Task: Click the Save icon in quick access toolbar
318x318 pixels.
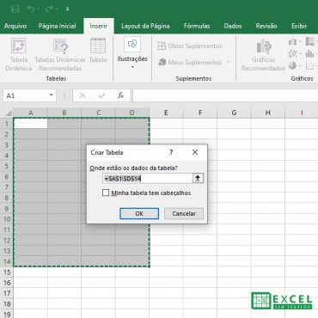Action: pos(15,9)
